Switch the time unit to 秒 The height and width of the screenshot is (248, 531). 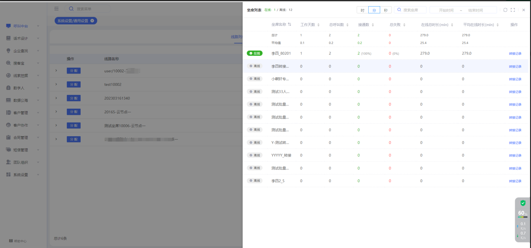click(386, 10)
